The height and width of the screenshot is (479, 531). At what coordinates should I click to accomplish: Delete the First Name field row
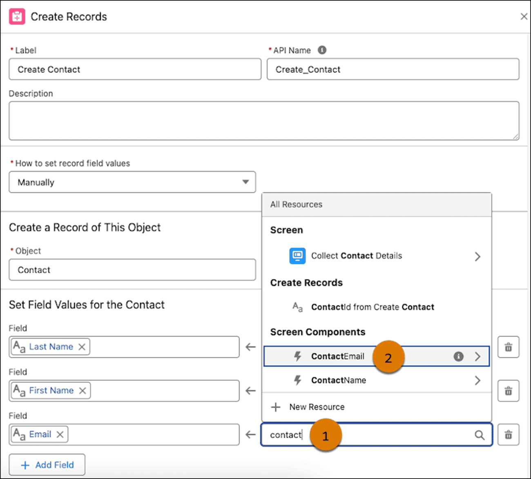click(x=508, y=391)
